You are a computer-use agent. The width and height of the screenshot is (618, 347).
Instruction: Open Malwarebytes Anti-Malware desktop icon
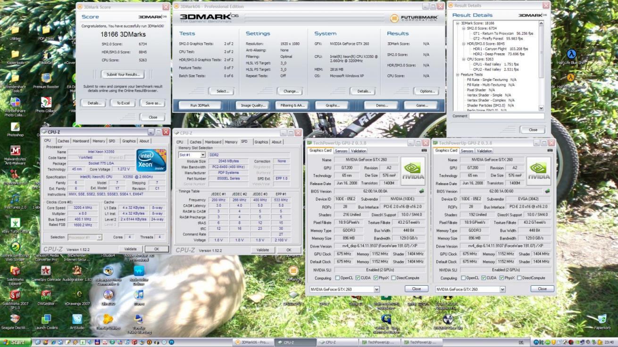(15, 155)
